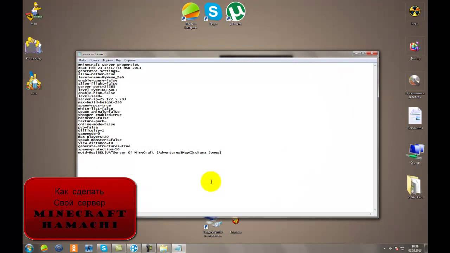Click the line 'server-ip=25.122.5.203'
This screenshot has height=253, width=450.
(x=102, y=99)
